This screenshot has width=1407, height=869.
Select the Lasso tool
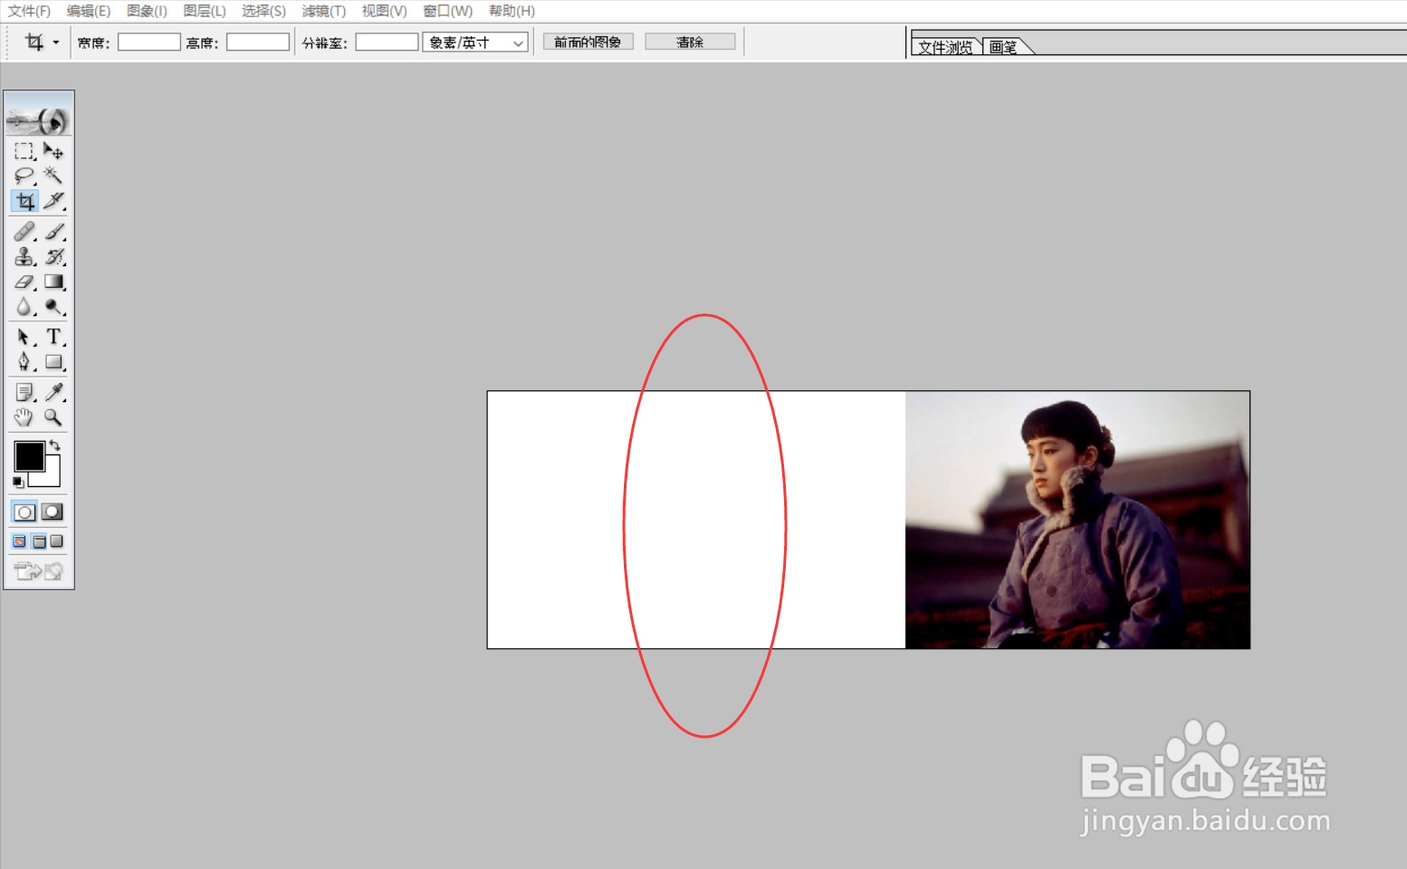point(24,176)
